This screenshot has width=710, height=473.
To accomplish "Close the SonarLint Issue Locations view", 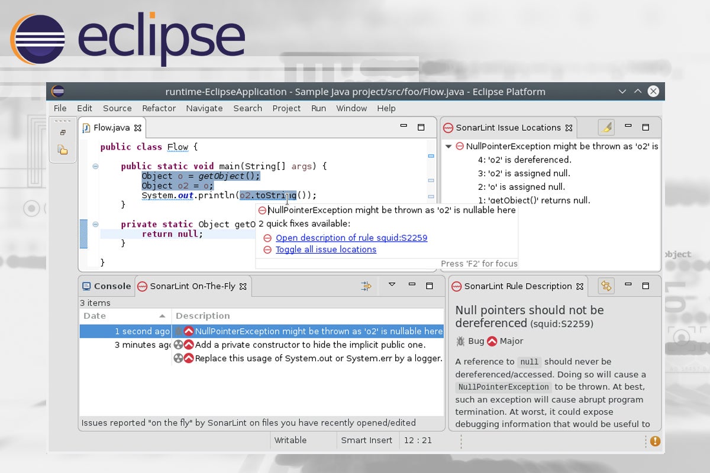I will pyautogui.click(x=569, y=128).
